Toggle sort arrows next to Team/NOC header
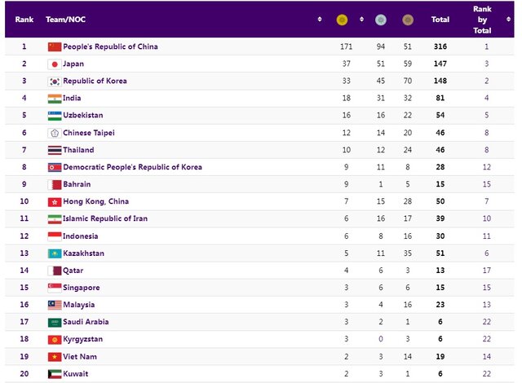The image size is (522, 383). [320, 20]
